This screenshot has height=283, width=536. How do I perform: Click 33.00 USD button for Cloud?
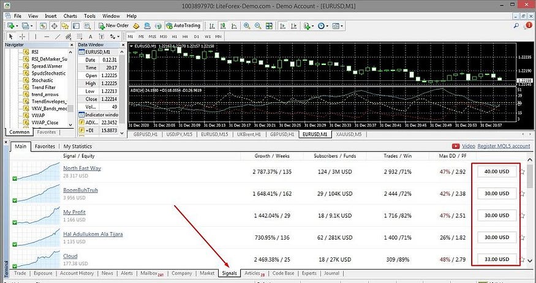pyautogui.click(x=497, y=259)
